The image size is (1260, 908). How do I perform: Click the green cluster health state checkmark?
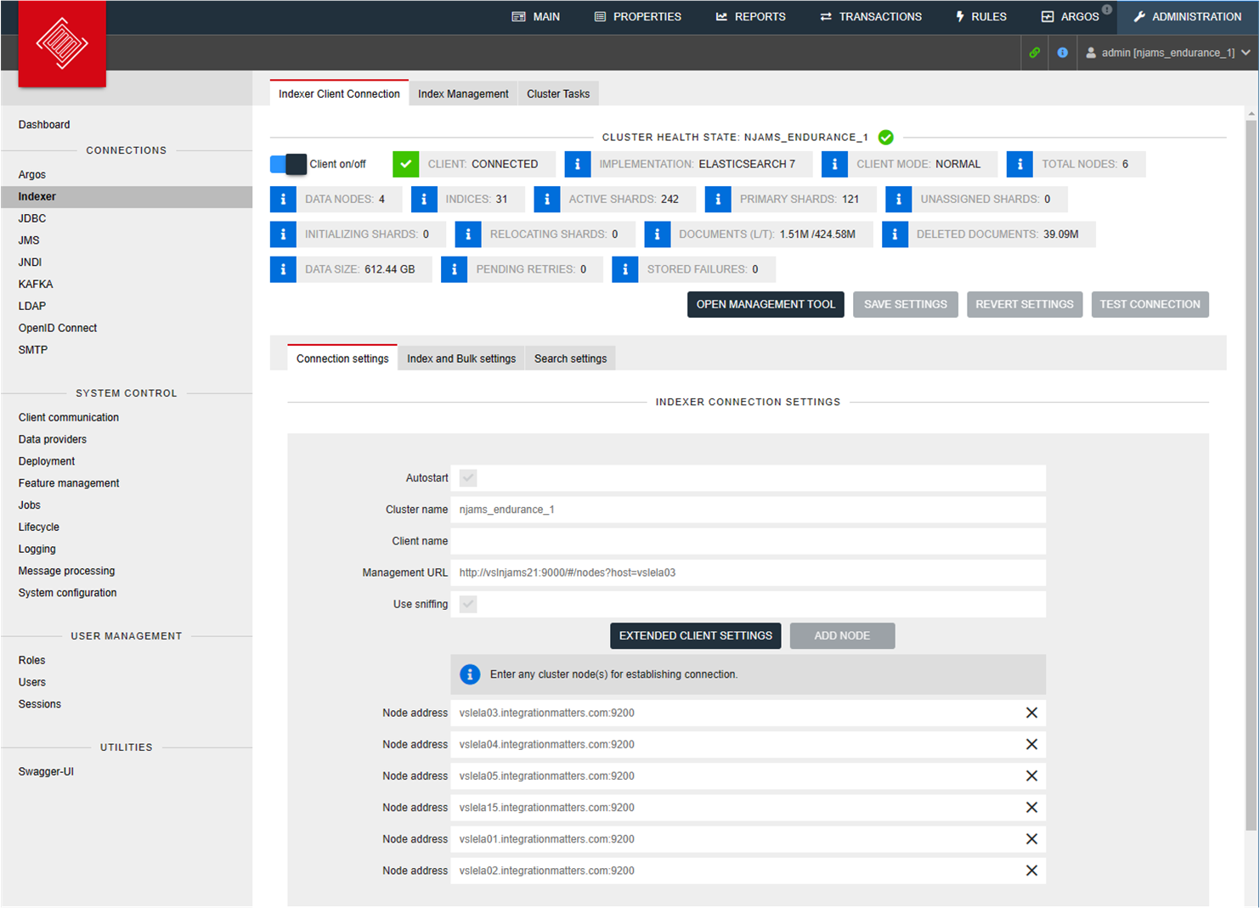coord(885,137)
